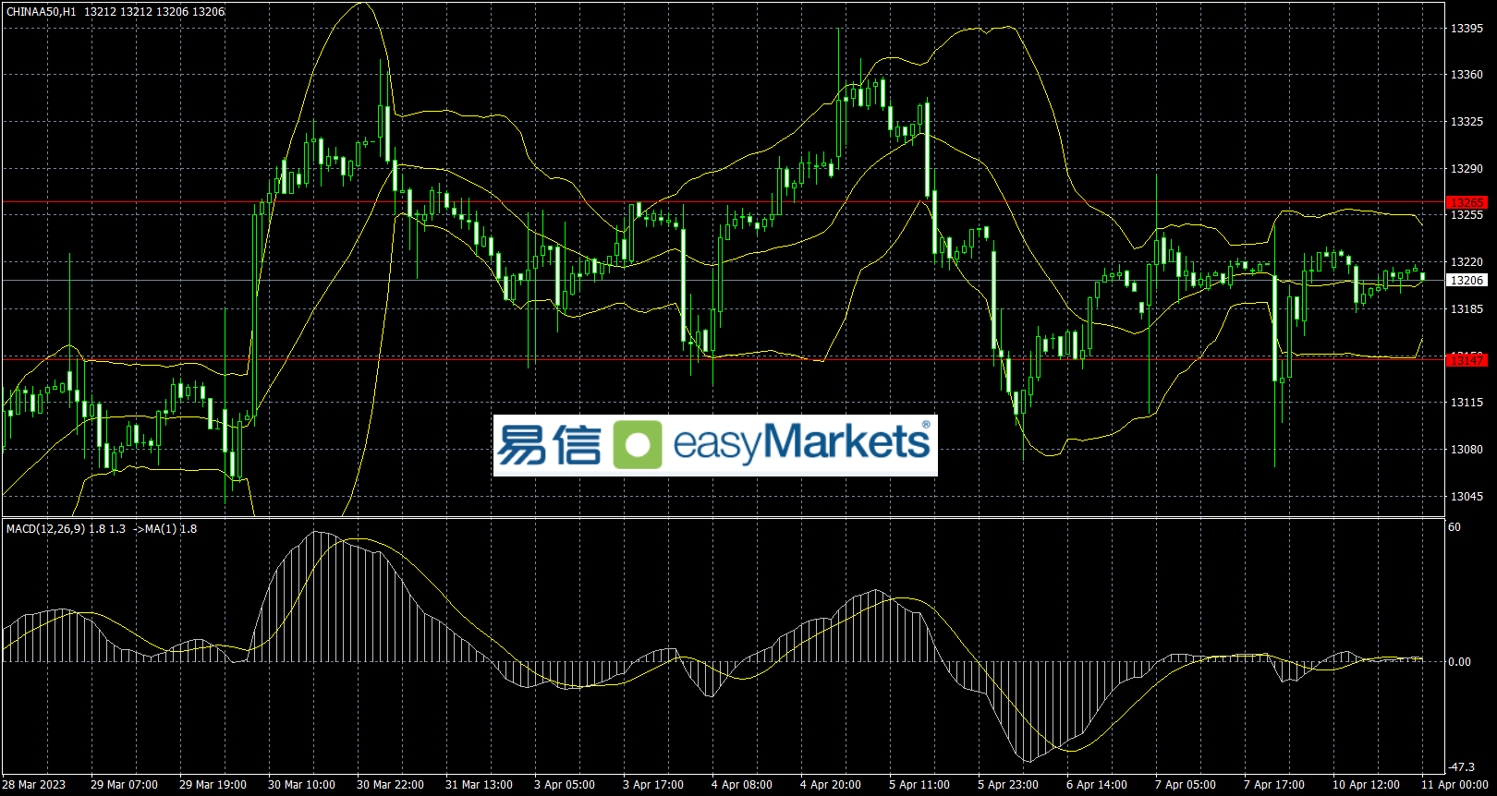Click the CHINAA50,H1 chart title text
Image resolution: width=1497 pixels, height=796 pixels.
point(42,12)
